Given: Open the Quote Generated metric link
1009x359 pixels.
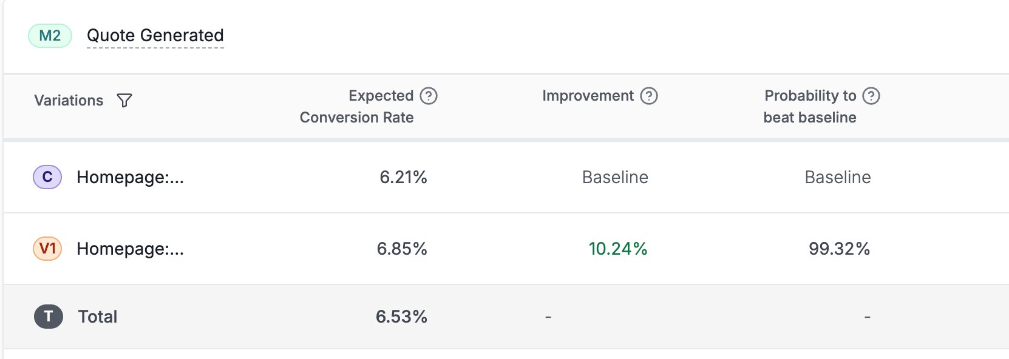Looking at the screenshot, I should point(155,36).
